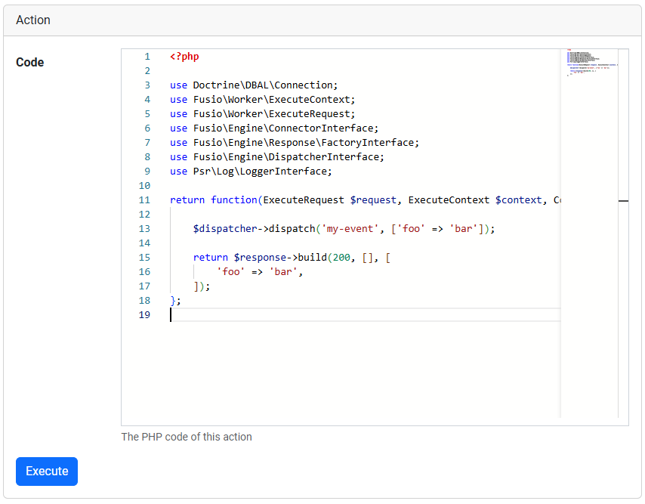The height and width of the screenshot is (504, 645).
Task: Click the Doctrine\DBAL\Connection use statement
Action: [x=264, y=85]
